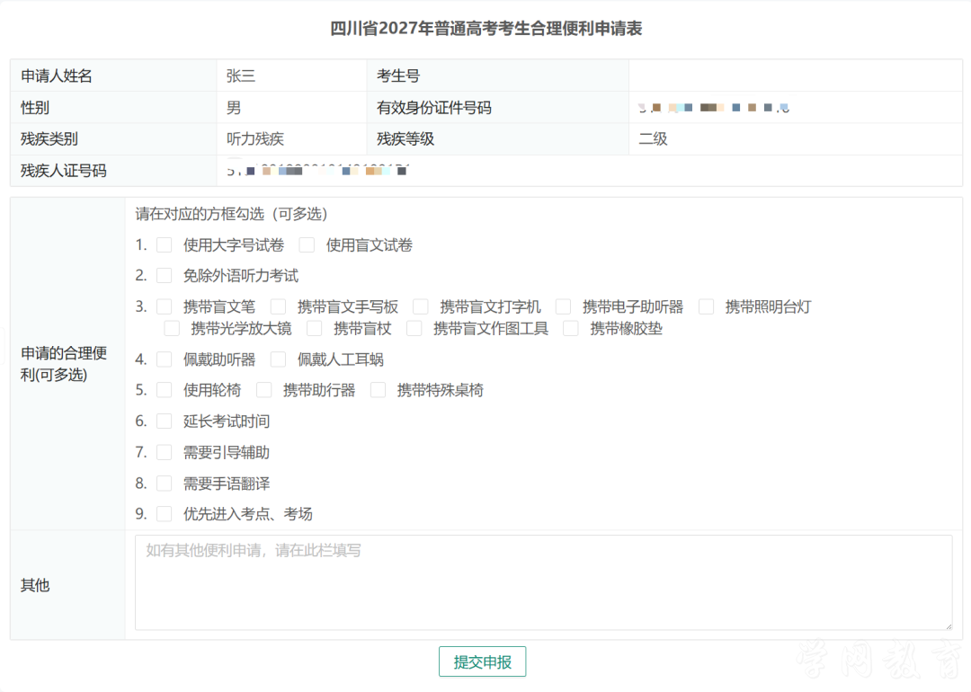This screenshot has width=971, height=692.
Task: Click the form title 四川省2027年普通高考考生合理便利申请表
Action: (x=486, y=29)
